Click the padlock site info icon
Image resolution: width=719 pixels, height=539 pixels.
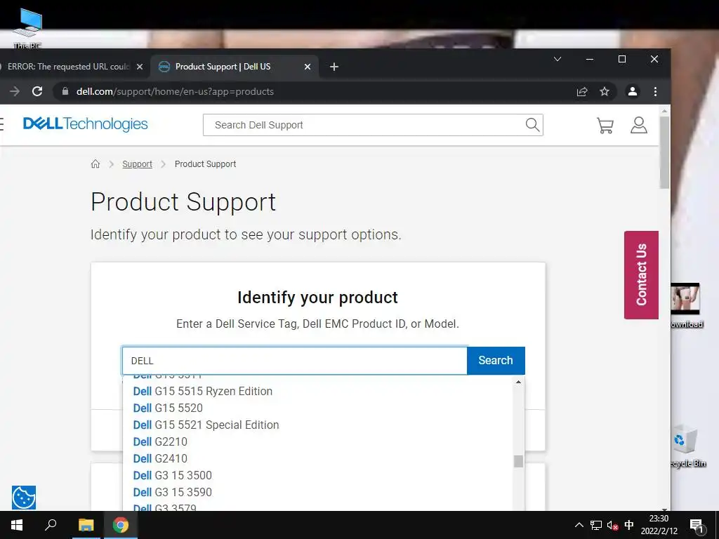[x=65, y=91]
